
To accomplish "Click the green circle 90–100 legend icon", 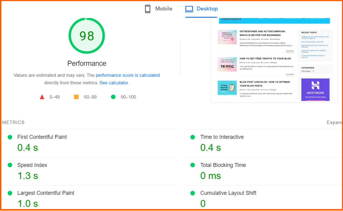I will coord(113,97).
